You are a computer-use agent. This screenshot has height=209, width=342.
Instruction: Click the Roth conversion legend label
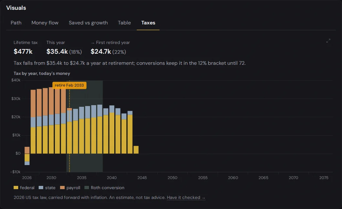[x=108, y=188]
